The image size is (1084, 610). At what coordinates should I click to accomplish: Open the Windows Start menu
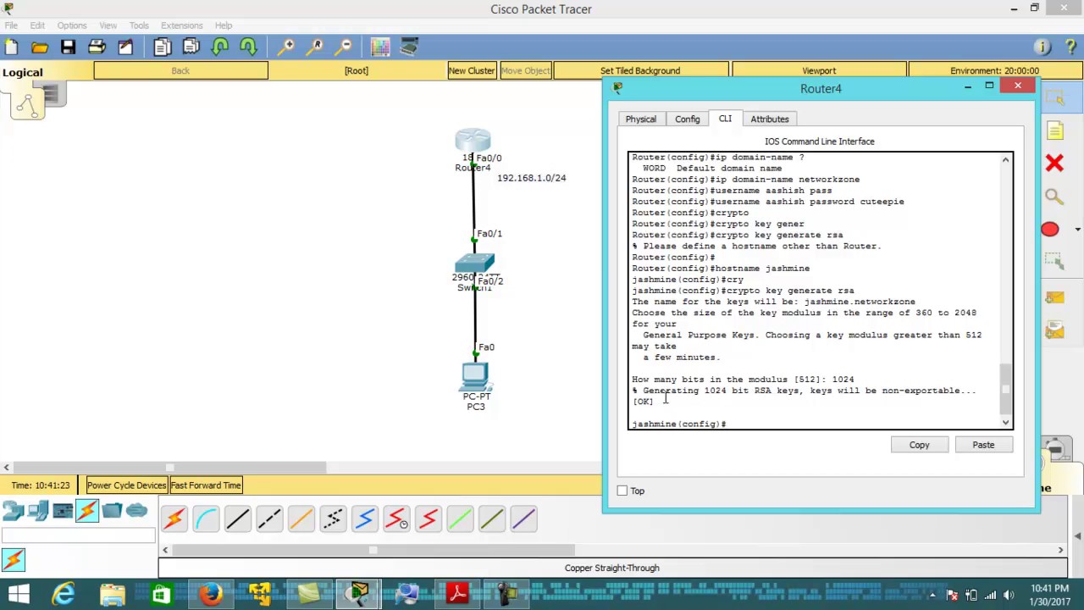click(18, 594)
